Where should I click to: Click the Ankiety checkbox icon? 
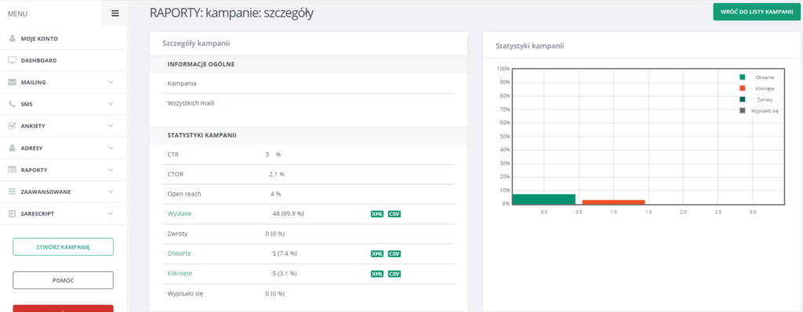click(13, 126)
